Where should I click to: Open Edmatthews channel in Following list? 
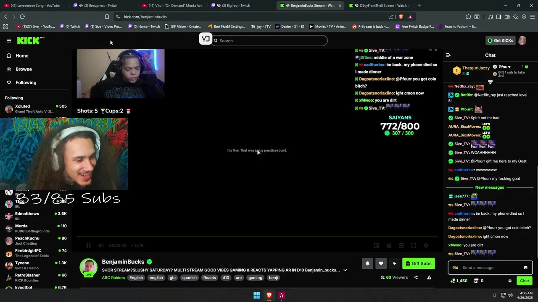pyautogui.click(x=36, y=216)
